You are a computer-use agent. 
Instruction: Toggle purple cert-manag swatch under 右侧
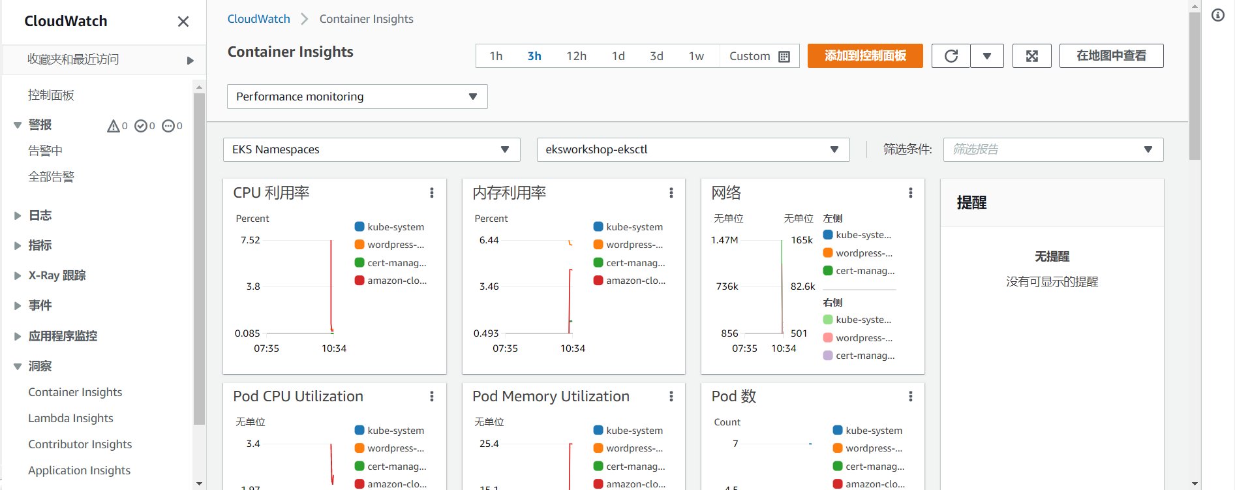point(828,355)
